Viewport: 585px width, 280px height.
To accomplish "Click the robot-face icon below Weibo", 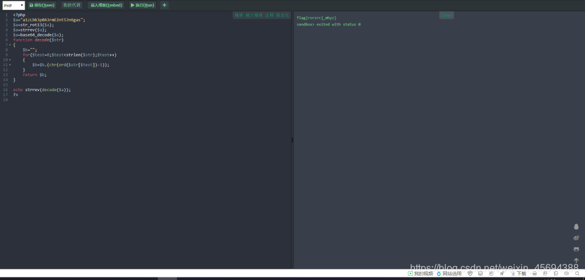I will (x=576, y=249).
